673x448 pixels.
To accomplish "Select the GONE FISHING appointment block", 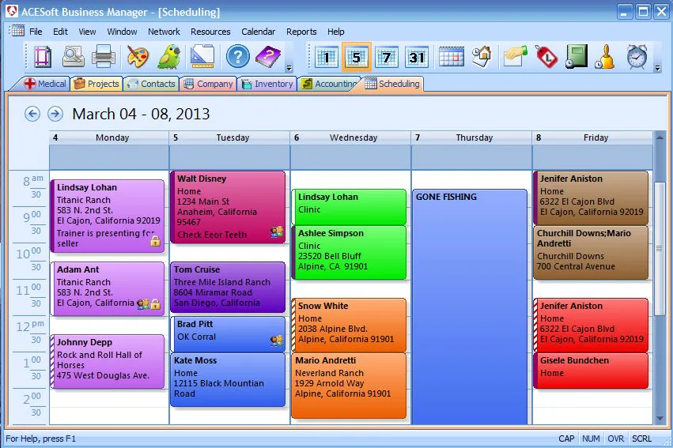I will [470, 307].
